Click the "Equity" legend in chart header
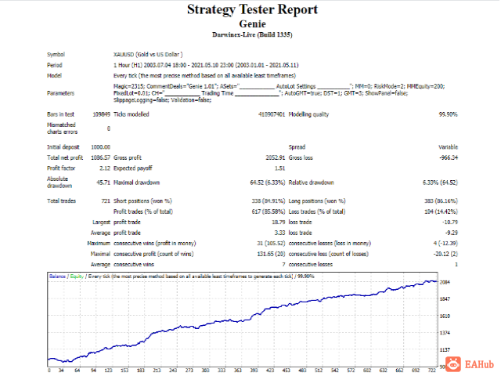The height and width of the screenshot is (376, 501). [77, 277]
